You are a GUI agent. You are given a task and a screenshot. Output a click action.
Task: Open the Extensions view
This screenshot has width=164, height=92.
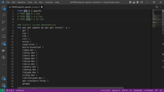(4, 43)
